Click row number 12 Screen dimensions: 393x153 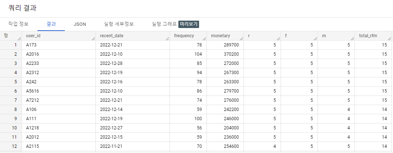[x=11, y=146]
